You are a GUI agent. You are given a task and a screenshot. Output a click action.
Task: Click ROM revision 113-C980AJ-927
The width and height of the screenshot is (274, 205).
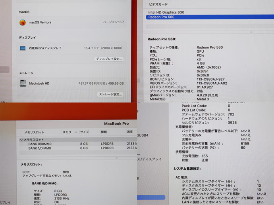[210, 79]
